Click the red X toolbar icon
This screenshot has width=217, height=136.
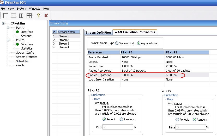[x=46, y=15]
